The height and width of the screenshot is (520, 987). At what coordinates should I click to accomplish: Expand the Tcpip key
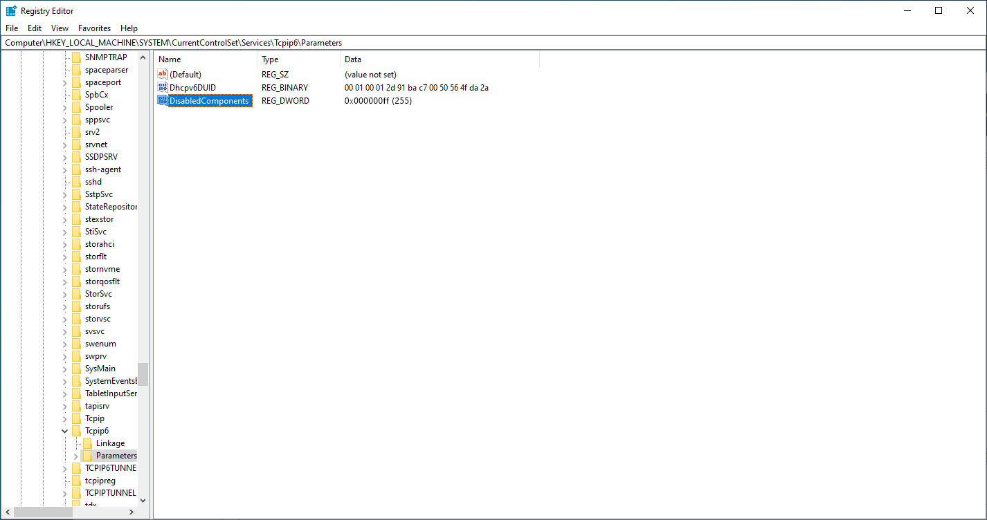pos(64,418)
